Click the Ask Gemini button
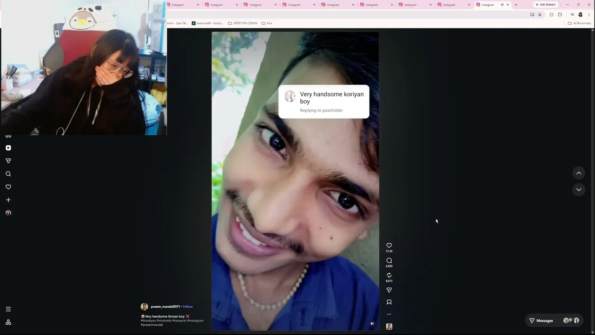 click(x=545, y=5)
